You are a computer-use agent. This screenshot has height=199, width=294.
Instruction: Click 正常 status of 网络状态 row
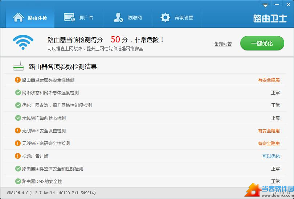tap(275, 93)
